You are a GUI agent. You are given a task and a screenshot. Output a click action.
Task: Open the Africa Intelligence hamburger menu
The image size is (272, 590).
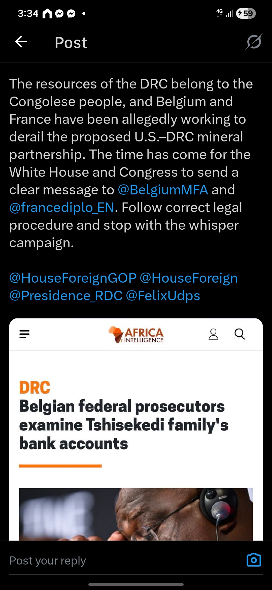(24, 334)
